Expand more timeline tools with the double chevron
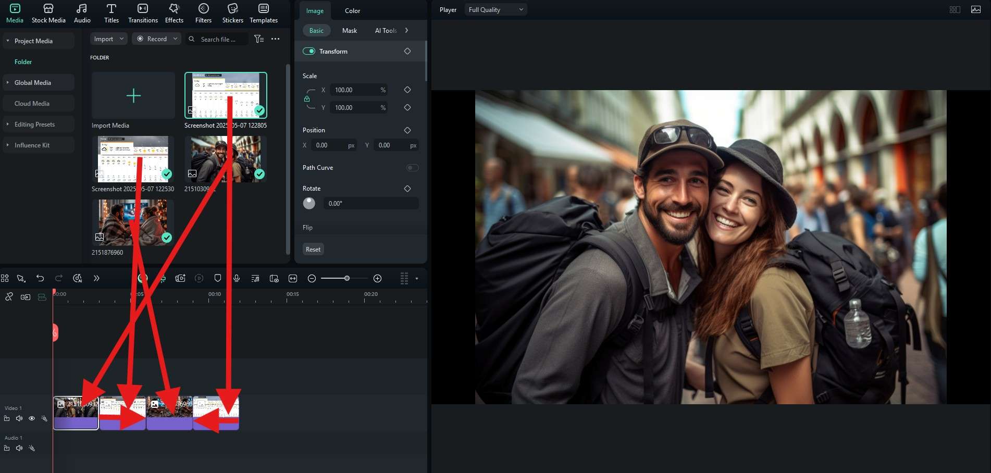Screen dimensions: 991x473 click(96, 278)
